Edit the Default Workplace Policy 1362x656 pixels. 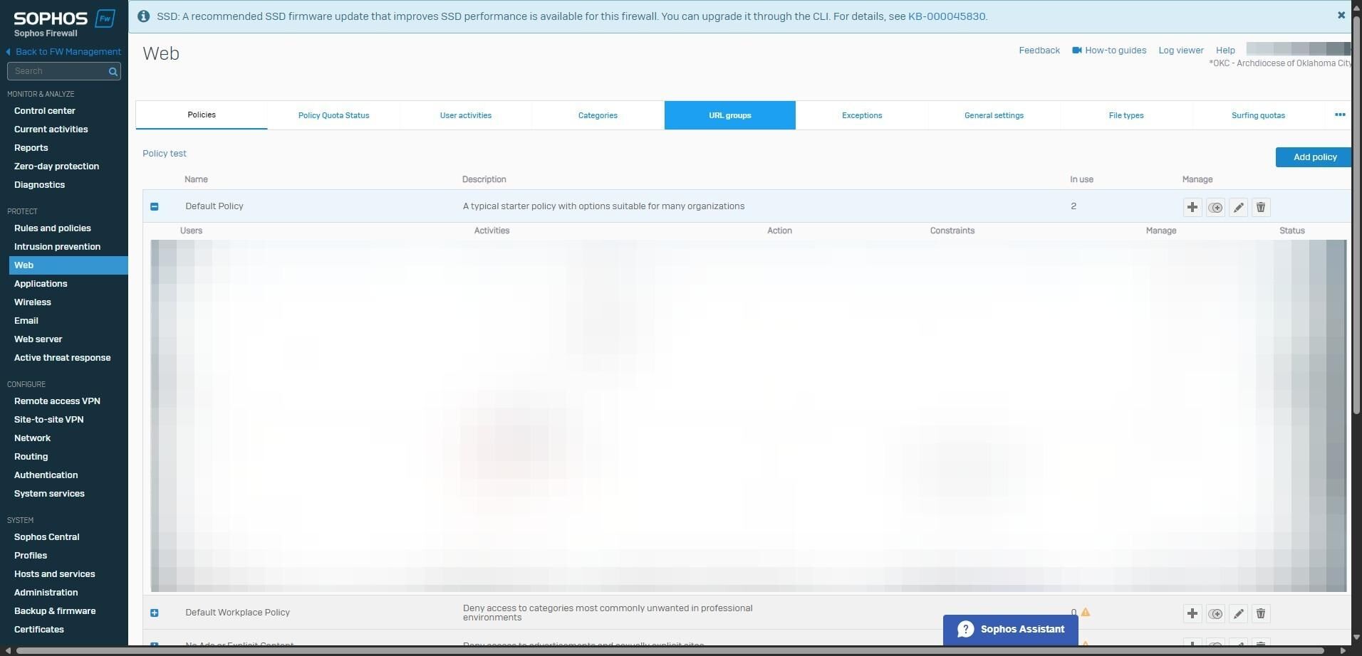1238,613
